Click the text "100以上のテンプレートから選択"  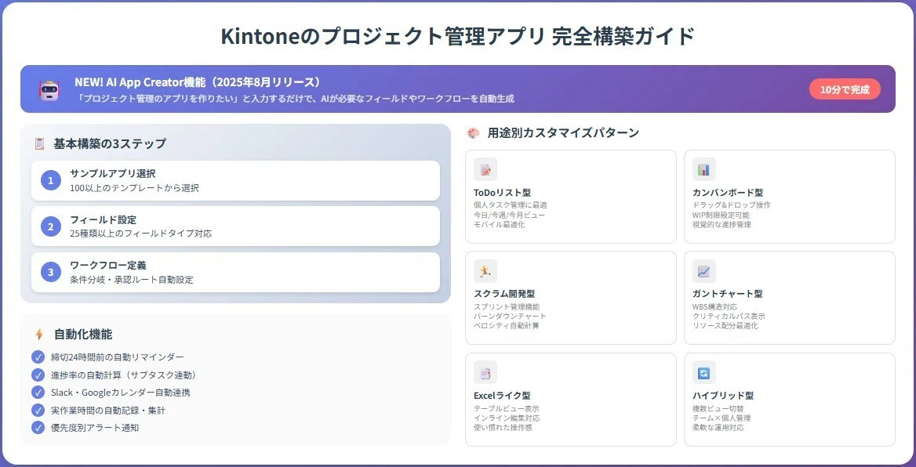(134, 188)
